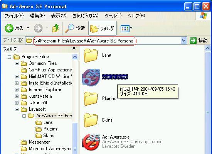Select Internet Explorer folder in tree

[45, 90]
